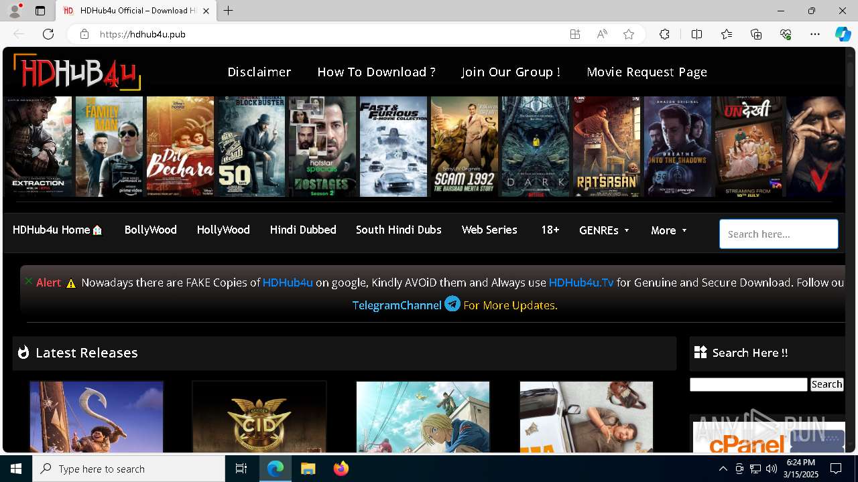The image size is (858, 482).
Task: Open Settings and more ellipsis menu
Action: pos(815,34)
